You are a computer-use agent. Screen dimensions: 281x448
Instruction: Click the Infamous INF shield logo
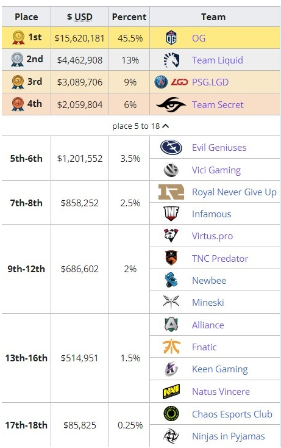click(x=171, y=214)
